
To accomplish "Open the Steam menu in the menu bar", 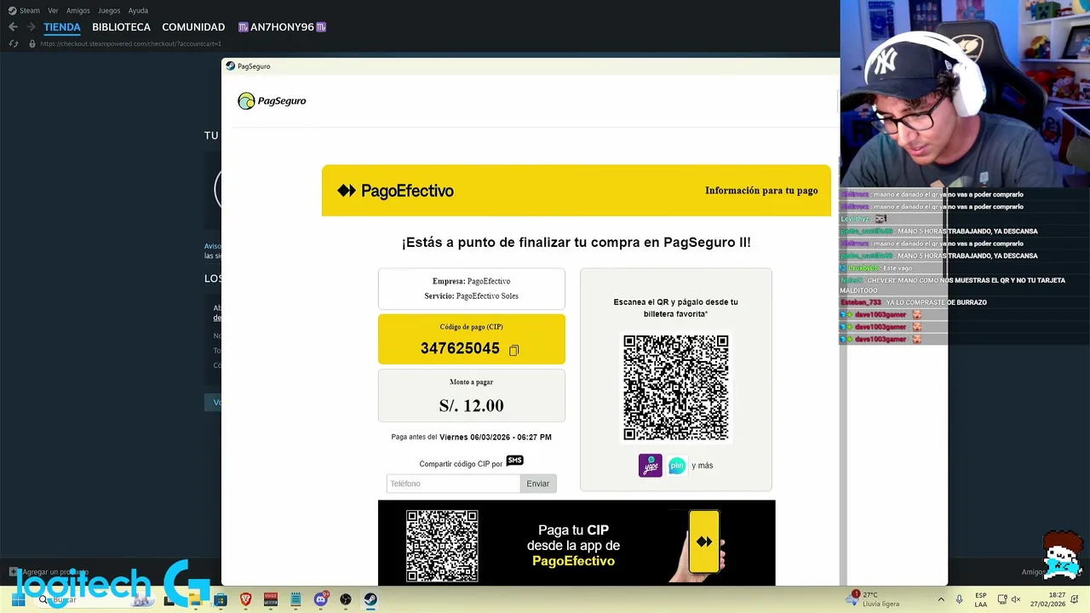I will pyautogui.click(x=24, y=10).
